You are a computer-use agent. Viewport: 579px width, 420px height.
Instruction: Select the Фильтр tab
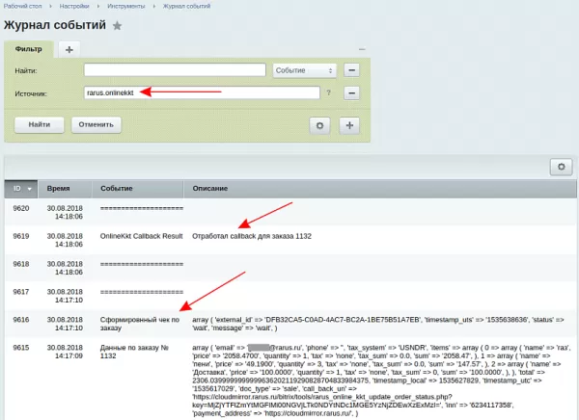(28, 49)
